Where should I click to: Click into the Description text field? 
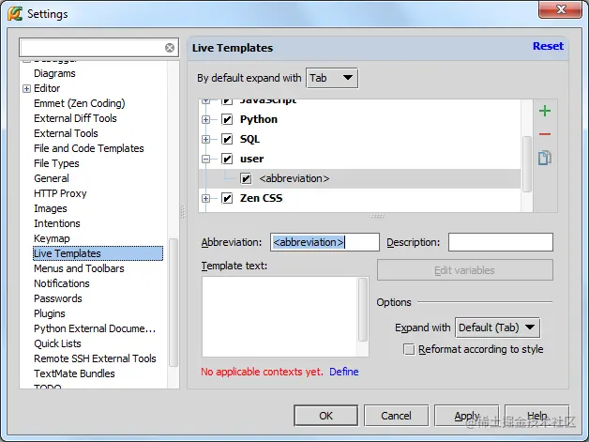(500, 242)
